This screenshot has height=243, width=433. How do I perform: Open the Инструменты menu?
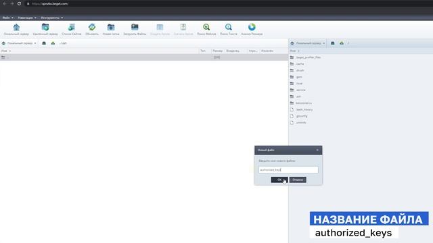[52, 18]
